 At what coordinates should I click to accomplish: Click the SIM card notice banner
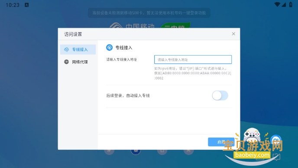click(149, 13)
